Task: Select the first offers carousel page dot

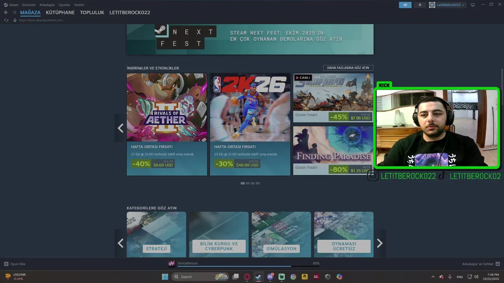Action: pos(243,183)
